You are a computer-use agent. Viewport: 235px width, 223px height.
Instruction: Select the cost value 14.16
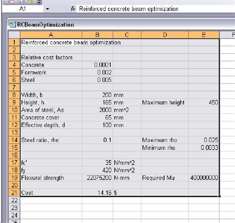pyautogui.click(x=98, y=193)
